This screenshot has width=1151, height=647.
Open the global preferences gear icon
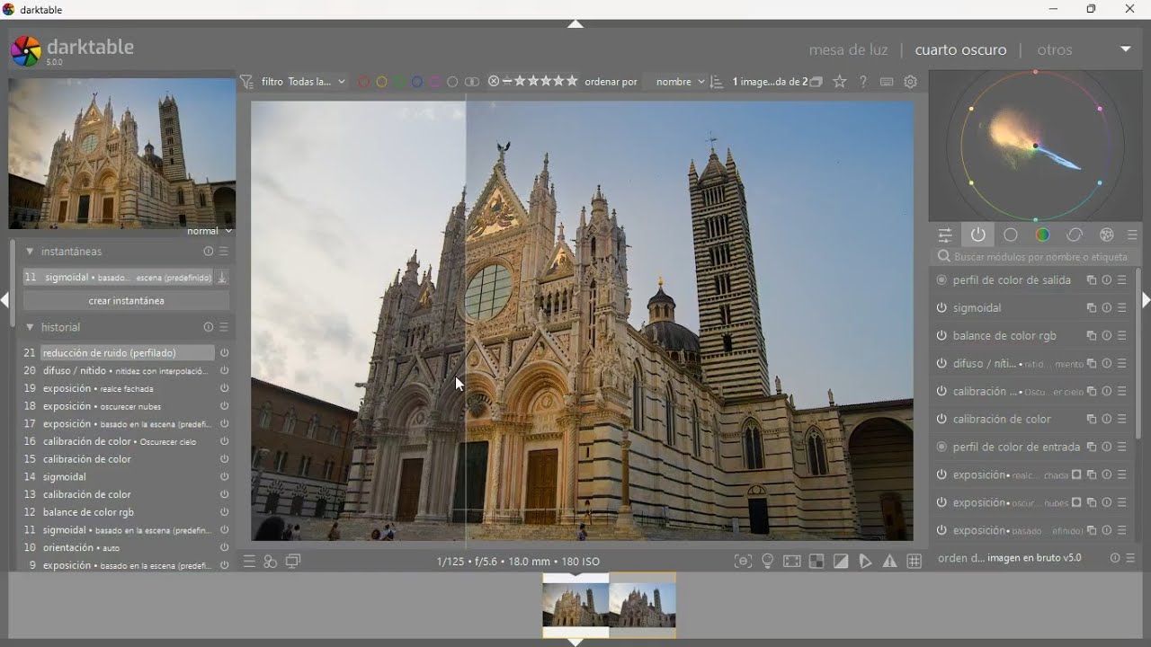coord(911,82)
